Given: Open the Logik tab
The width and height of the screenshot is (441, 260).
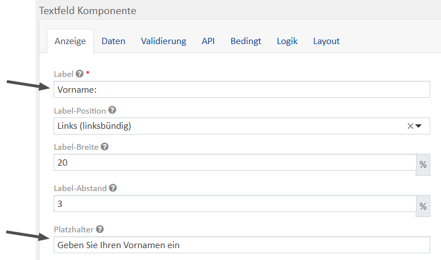Looking at the screenshot, I should pos(287,41).
